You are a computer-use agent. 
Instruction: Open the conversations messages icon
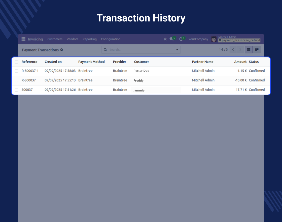click(171, 39)
